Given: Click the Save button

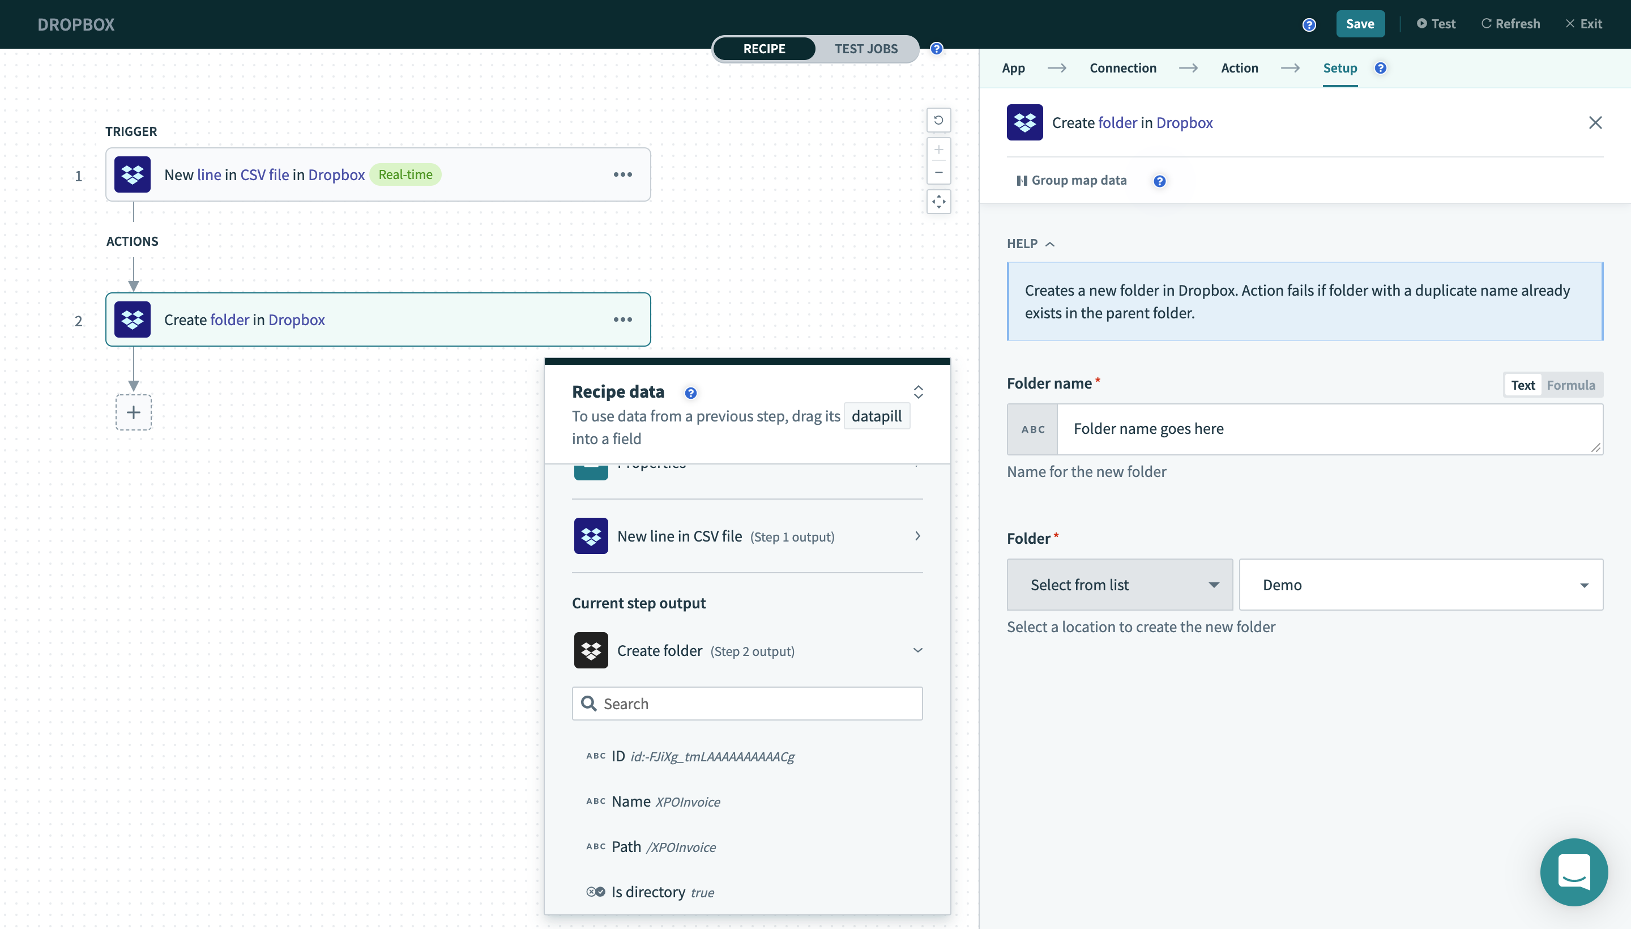Looking at the screenshot, I should (x=1359, y=24).
